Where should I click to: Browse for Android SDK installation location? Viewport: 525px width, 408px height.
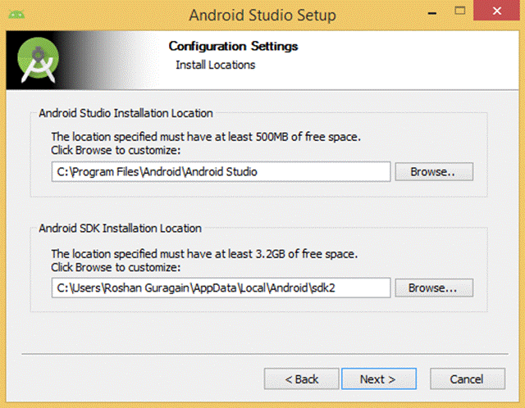click(434, 288)
